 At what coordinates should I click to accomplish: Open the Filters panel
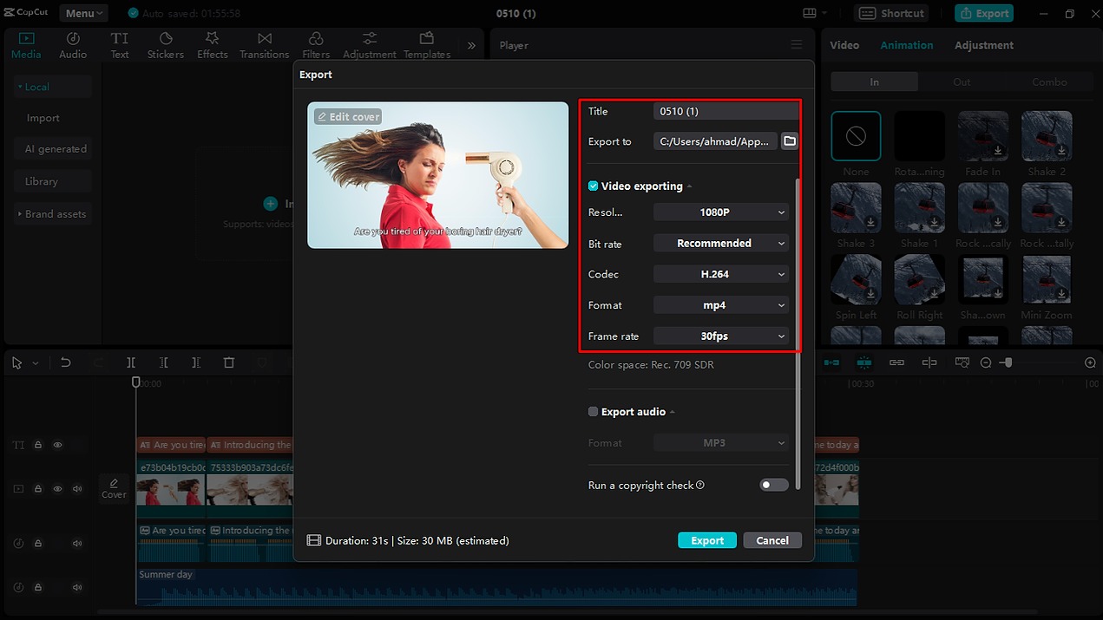click(316, 44)
